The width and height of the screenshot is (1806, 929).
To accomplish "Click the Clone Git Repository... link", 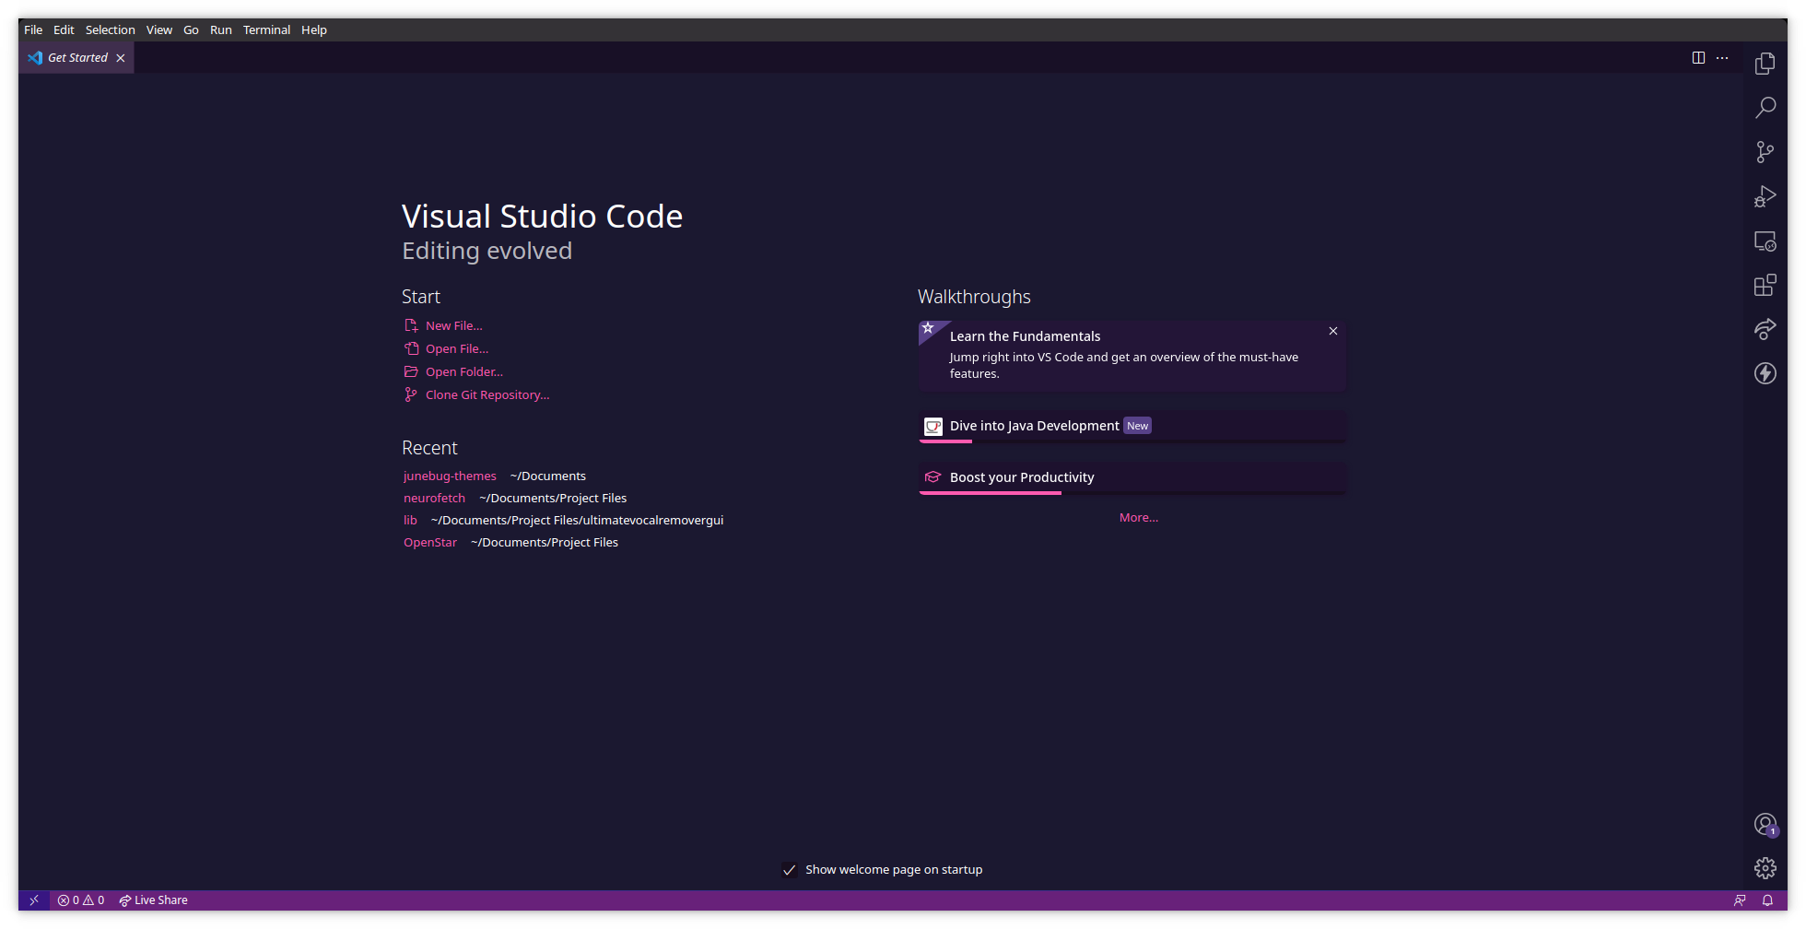I will pyautogui.click(x=487, y=394).
